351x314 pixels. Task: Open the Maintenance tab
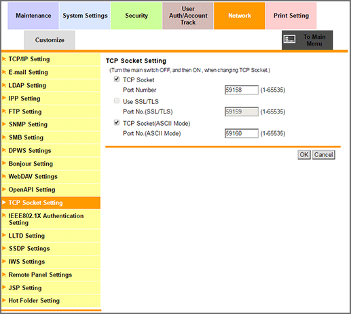(x=33, y=16)
